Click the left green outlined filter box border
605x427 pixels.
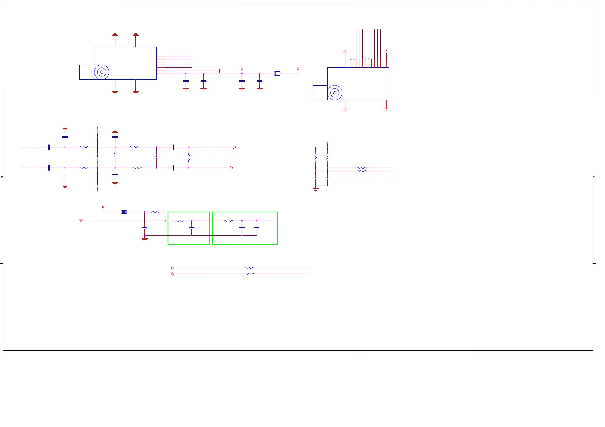coord(189,228)
